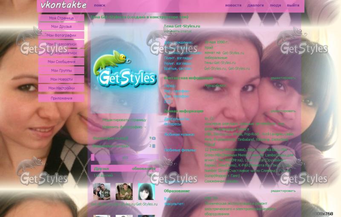Click the vkontakte logo in header

click(x=64, y=5)
